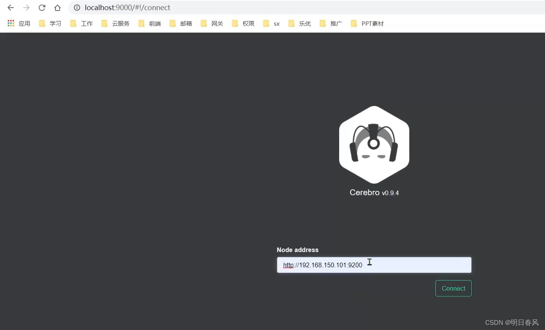Click the Node address label
This screenshot has height=330, width=545.
pos(297,250)
